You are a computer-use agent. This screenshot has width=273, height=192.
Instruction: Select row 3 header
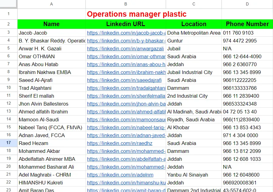point(8,32)
